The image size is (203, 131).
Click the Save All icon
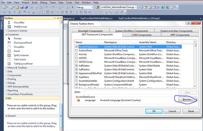(26, 7)
